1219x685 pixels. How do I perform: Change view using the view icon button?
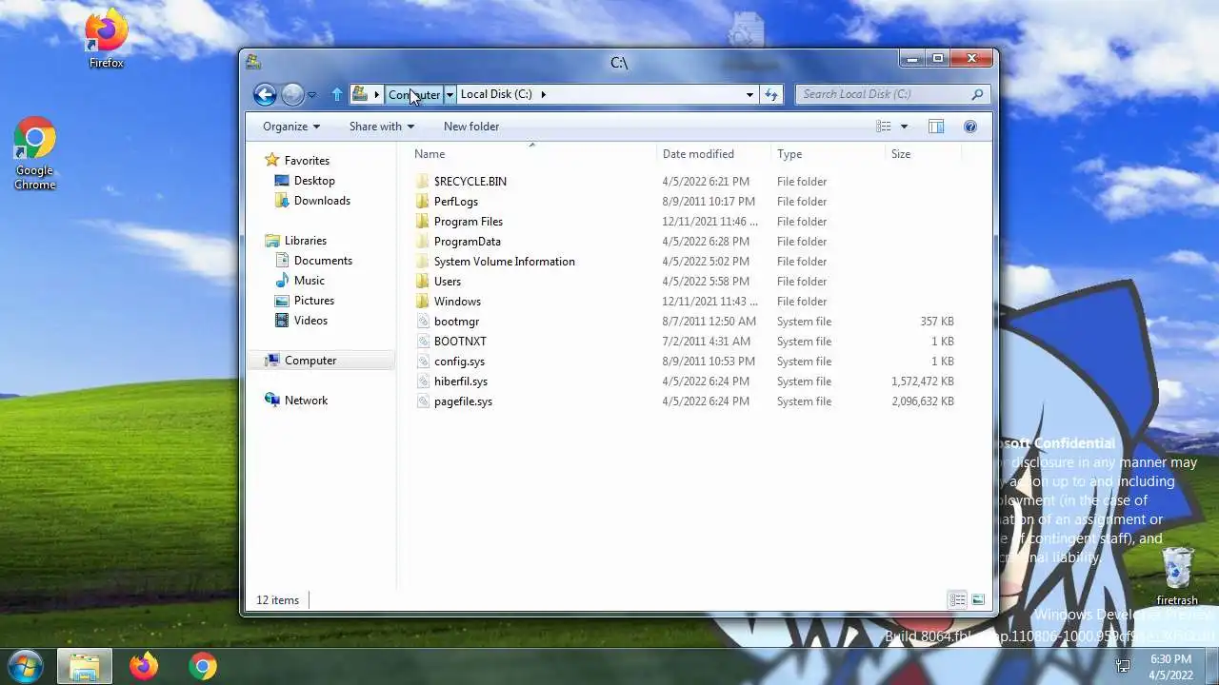tap(884, 127)
